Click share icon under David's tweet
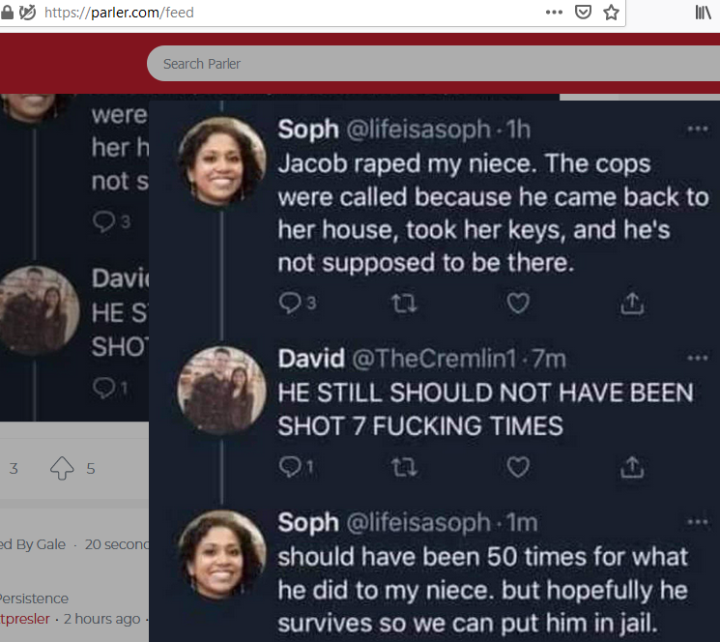This screenshot has width=720, height=642. tap(631, 467)
